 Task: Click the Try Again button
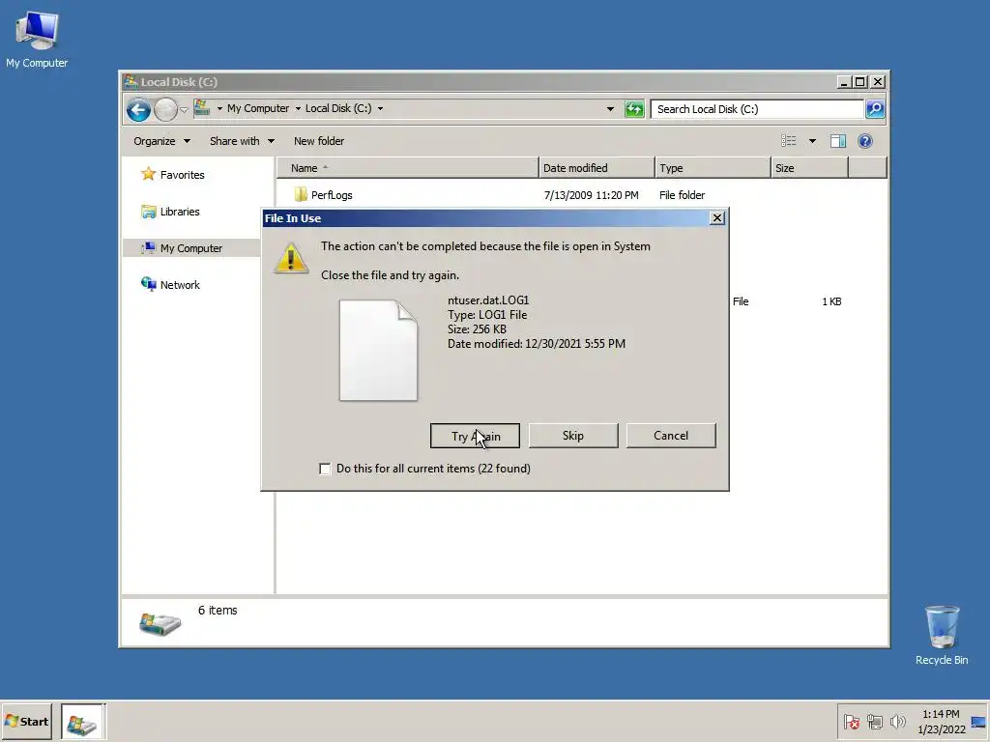(475, 436)
